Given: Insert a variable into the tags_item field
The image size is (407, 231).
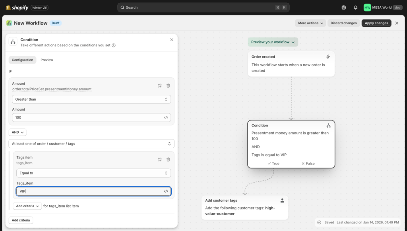Looking at the screenshot, I should pos(166,191).
